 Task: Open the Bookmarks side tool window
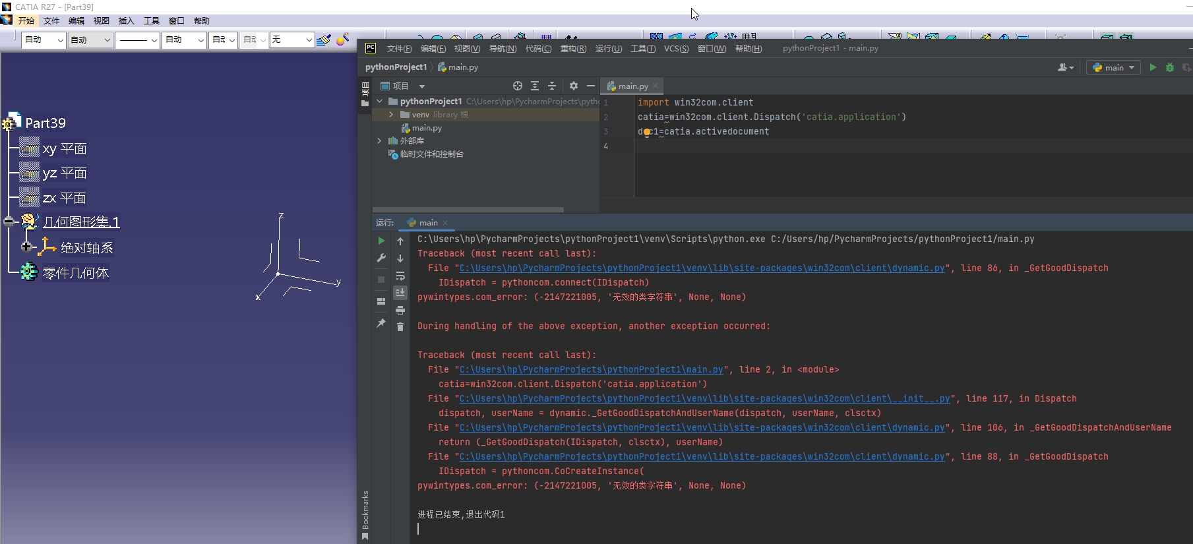pyautogui.click(x=365, y=515)
